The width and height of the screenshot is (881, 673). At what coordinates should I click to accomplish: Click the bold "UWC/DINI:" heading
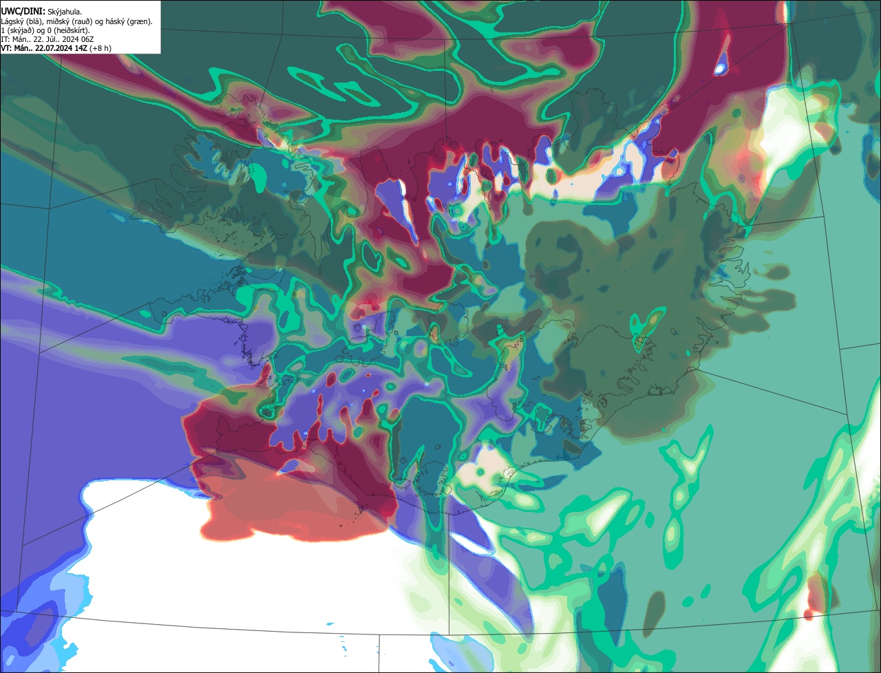pyautogui.click(x=23, y=11)
